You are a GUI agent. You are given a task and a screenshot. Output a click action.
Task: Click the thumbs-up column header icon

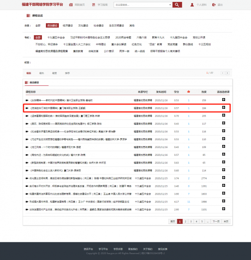[x=189, y=92]
